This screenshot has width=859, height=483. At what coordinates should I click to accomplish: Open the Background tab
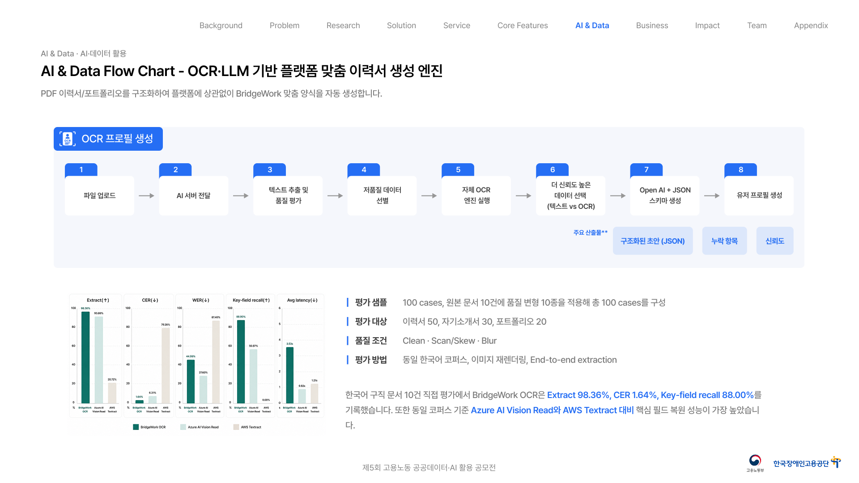pos(221,25)
